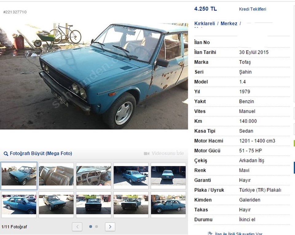Select the first blue car front-angle thumbnail
295x235 pixels.
(x=19, y=176)
